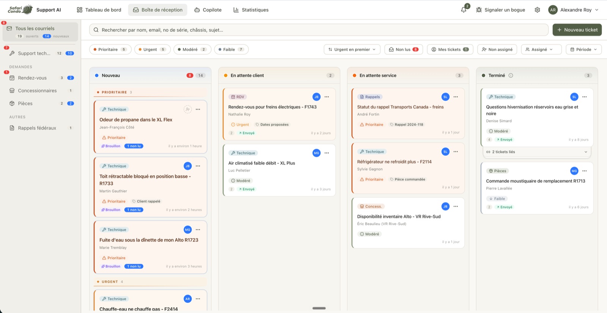This screenshot has height=313, width=607.
Task: Toggle the Non assigné filter
Action: click(x=497, y=50)
